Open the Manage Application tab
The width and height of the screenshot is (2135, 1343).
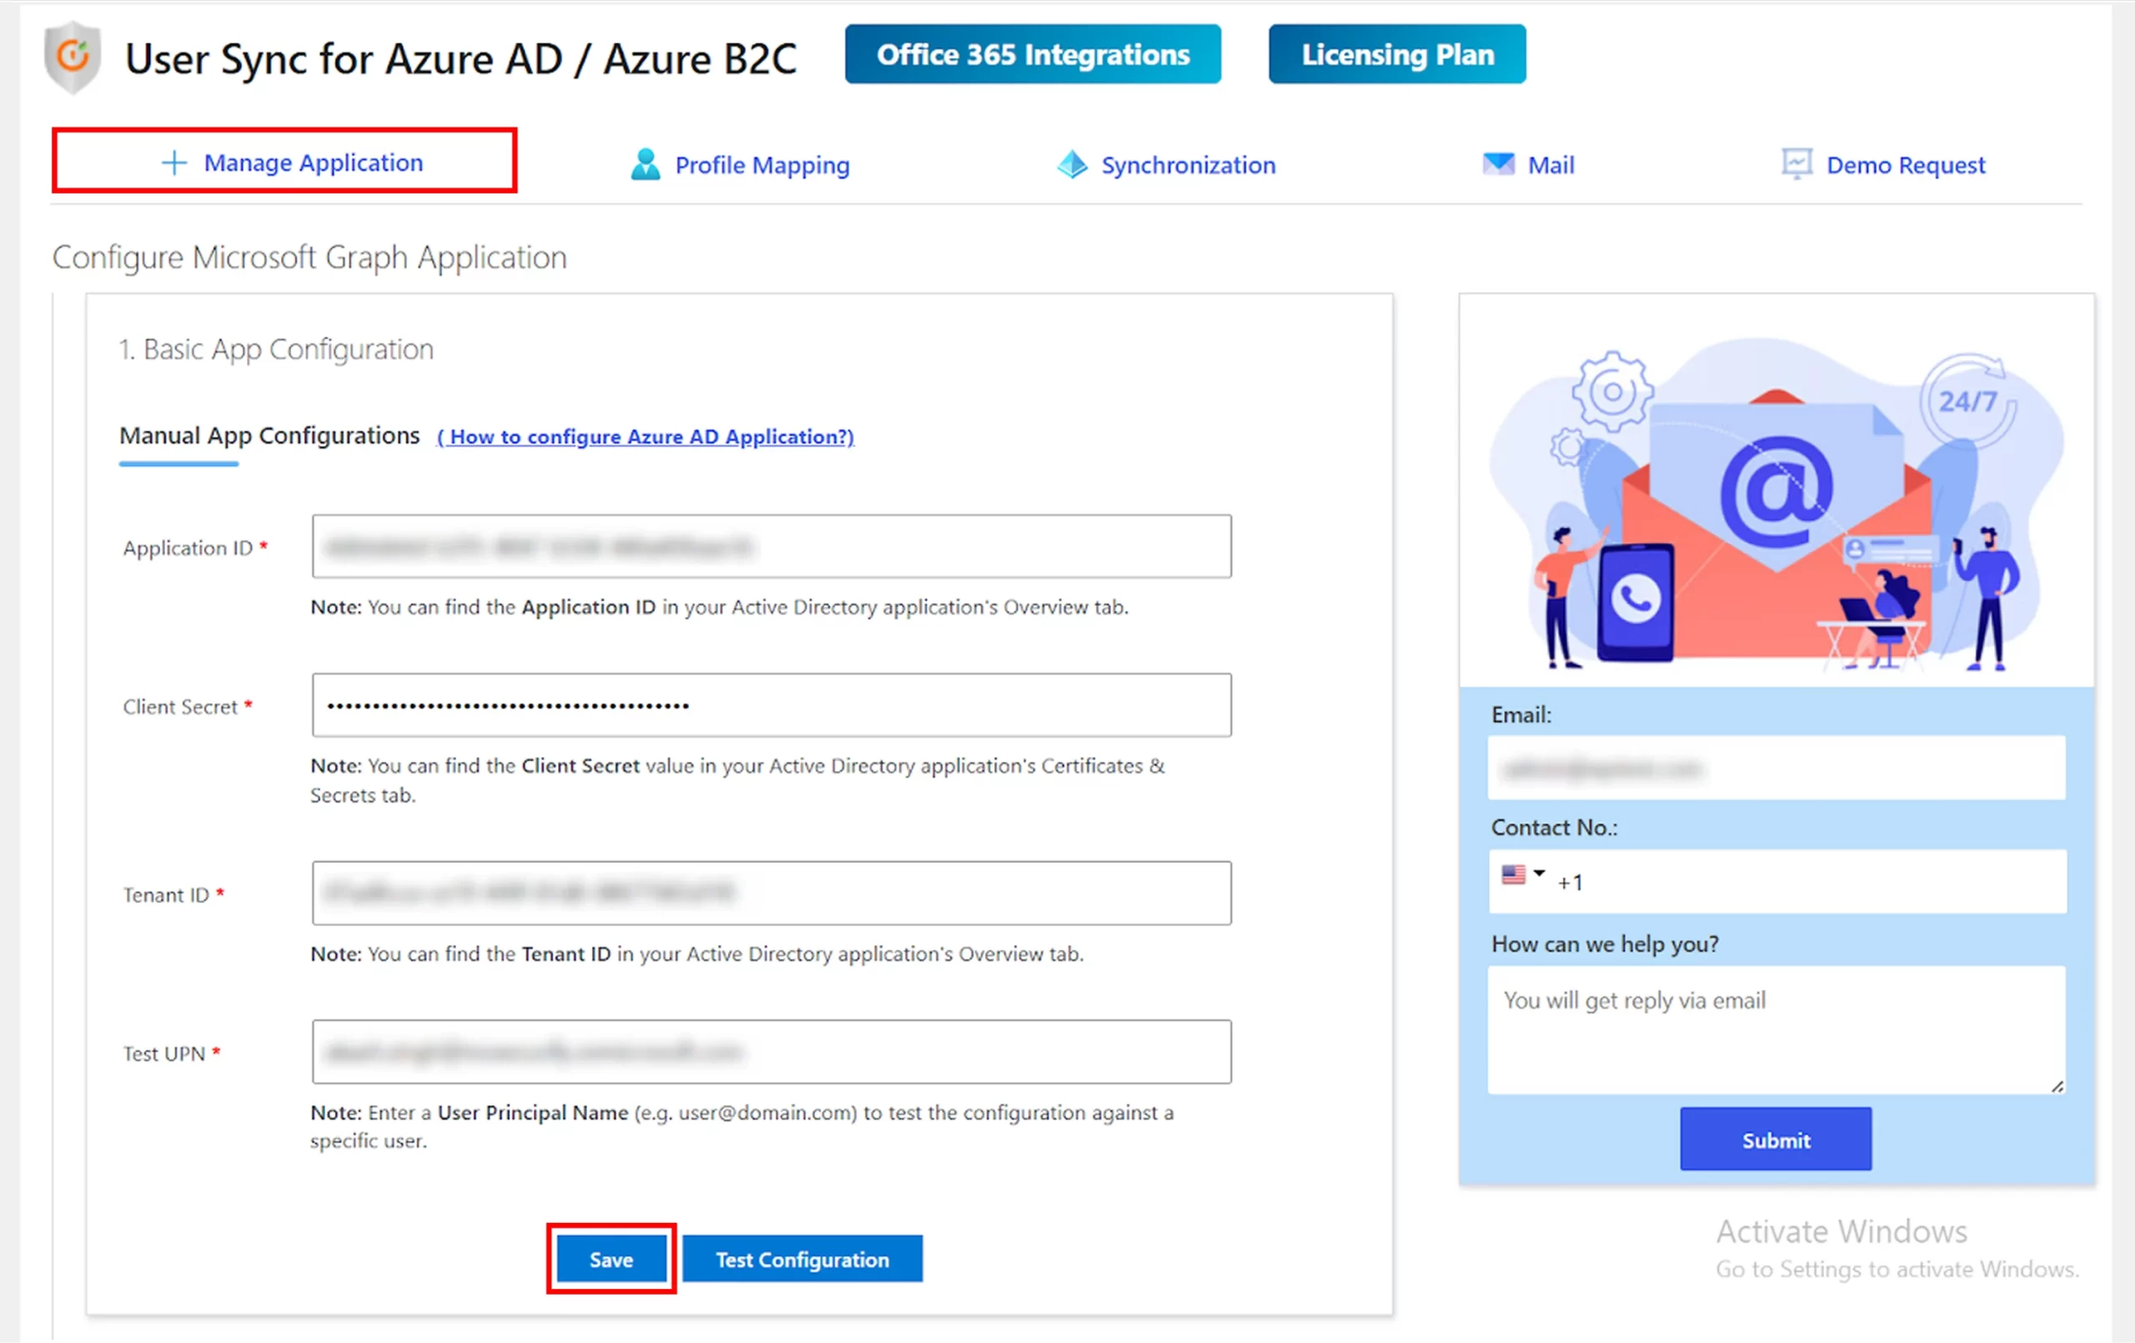click(284, 162)
